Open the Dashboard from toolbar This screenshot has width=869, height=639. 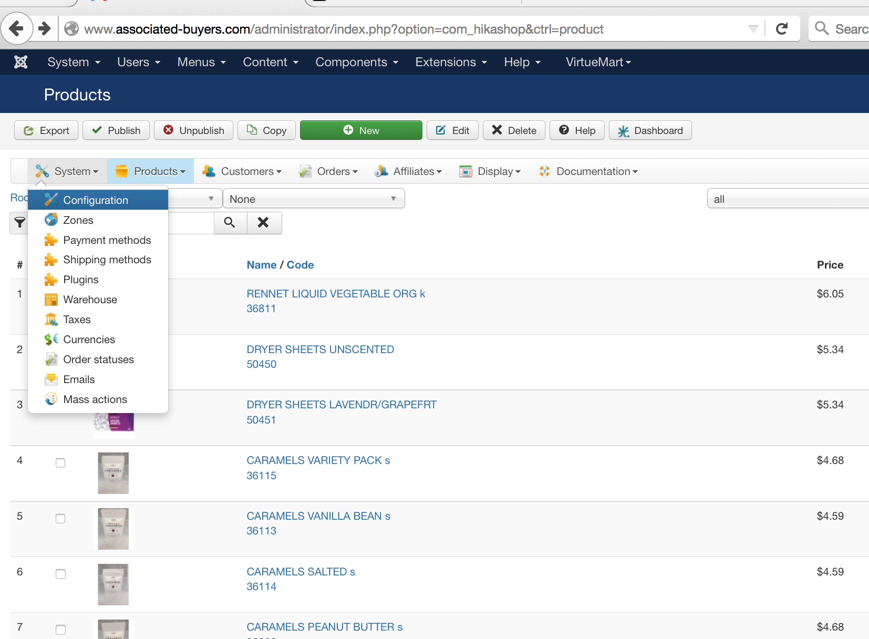[650, 130]
